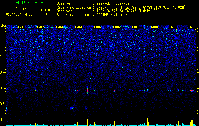The image size is (199, 126).
Task: Click the 1406 time marker
Action: [116, 27]
